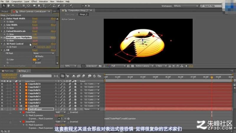The image size is (236, 133).
Task: Open the Workspace Effects dropdown
Action: point(186,6)
